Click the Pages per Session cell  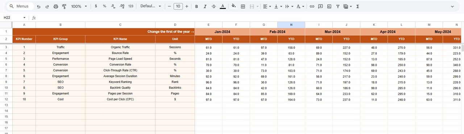[x=120, y=93]
